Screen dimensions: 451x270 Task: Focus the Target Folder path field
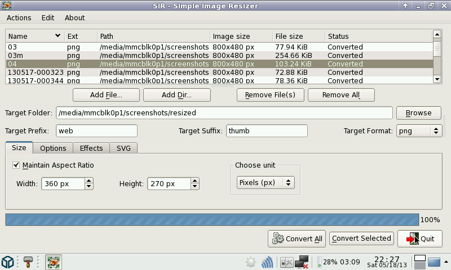pos(224,112)
